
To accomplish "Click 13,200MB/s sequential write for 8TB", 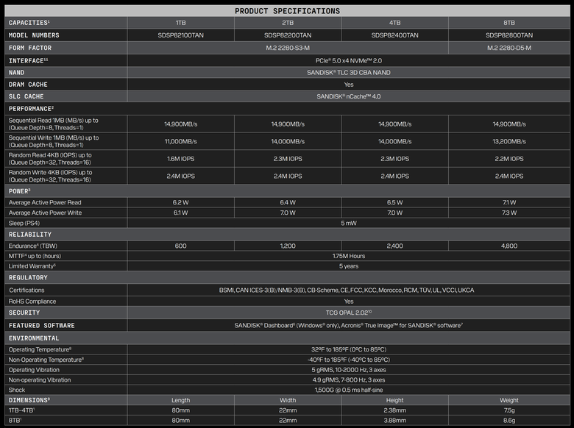I will 509,141.
